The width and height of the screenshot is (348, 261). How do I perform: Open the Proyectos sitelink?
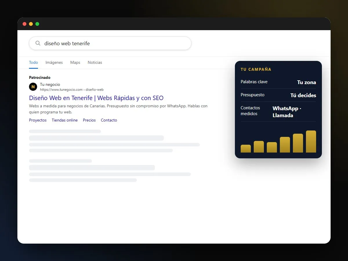(x=38, y=120)
